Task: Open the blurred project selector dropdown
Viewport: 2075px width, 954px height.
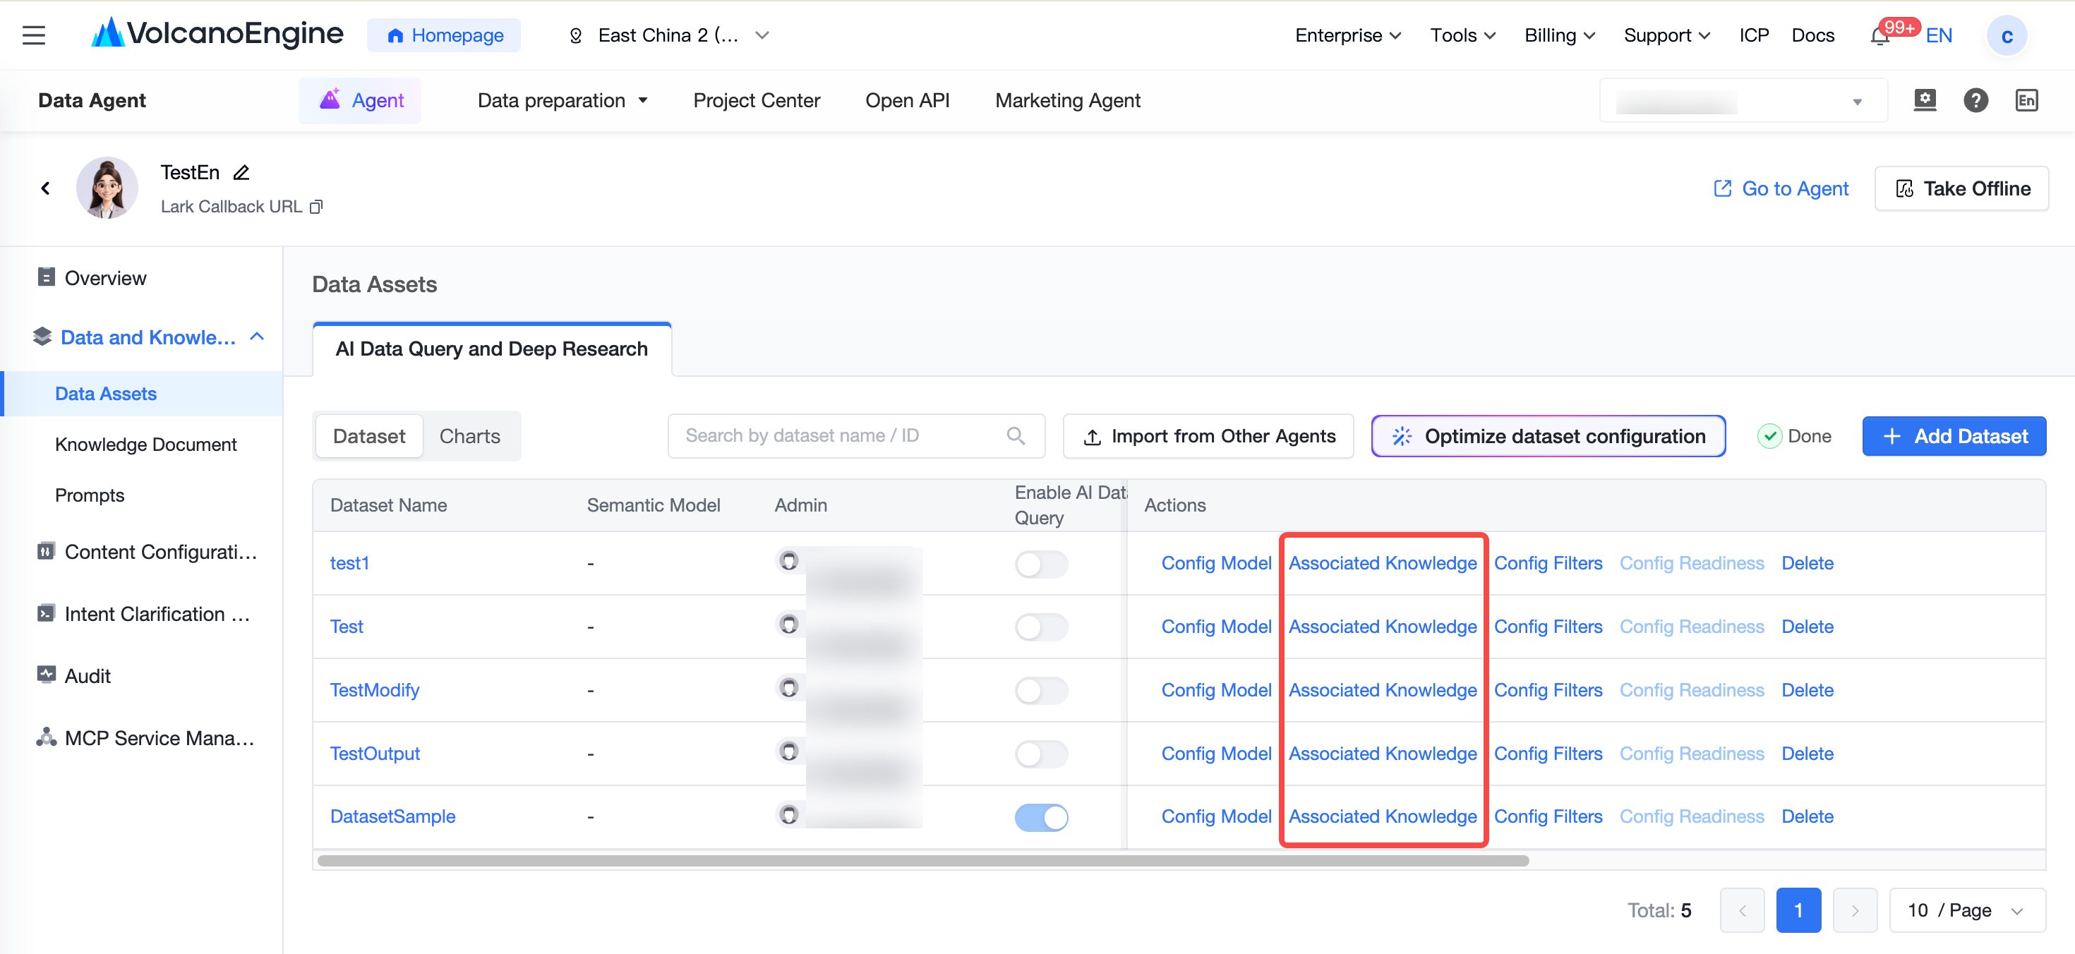Action: [x=1743, y=101]
